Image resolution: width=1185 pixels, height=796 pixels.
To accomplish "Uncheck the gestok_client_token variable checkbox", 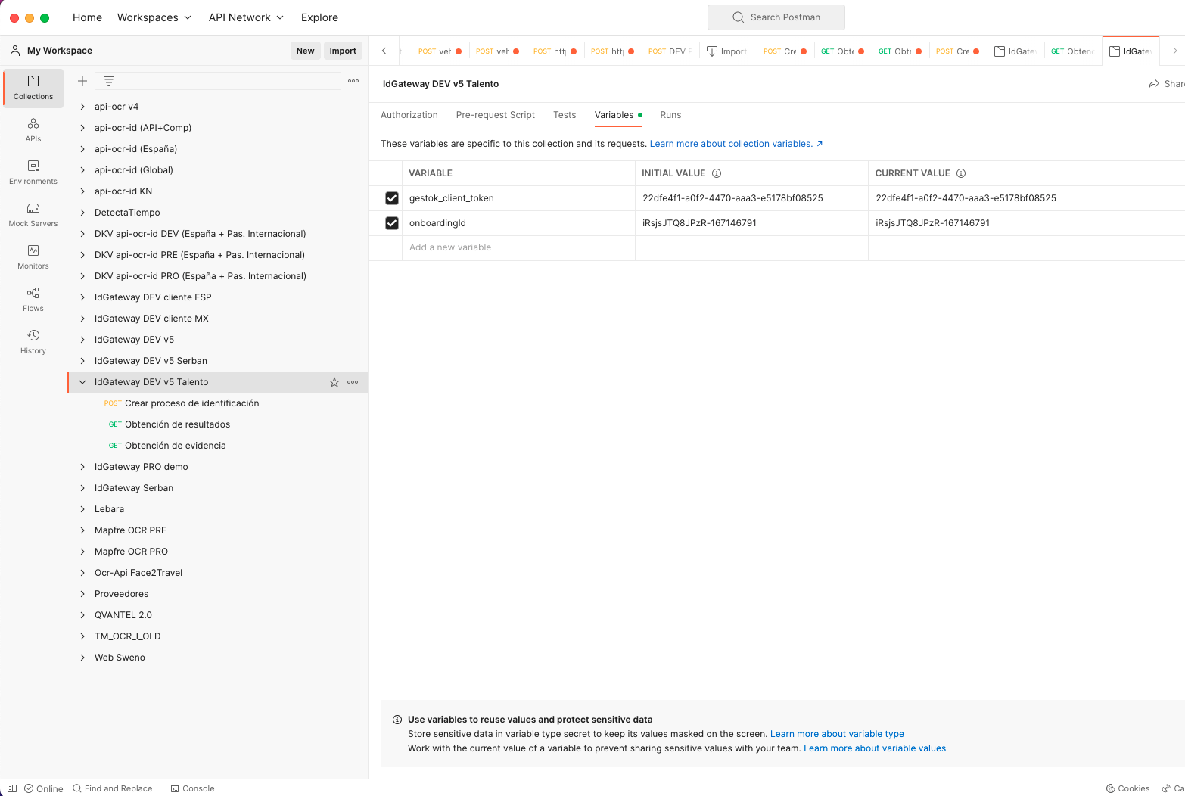I will (x=392, y=198).
